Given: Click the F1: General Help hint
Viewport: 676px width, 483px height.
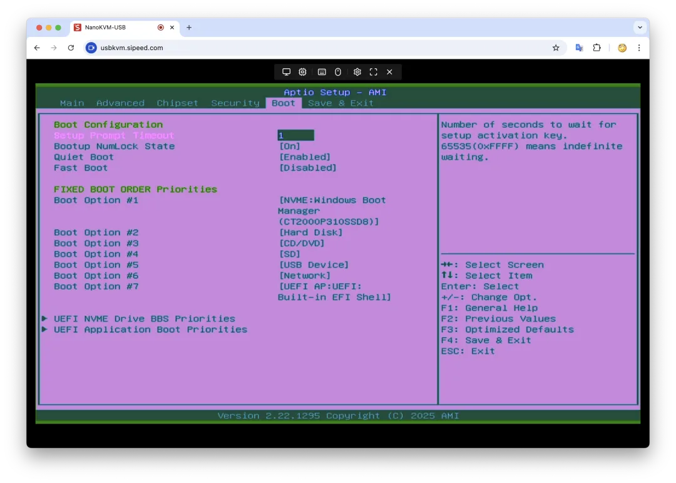Looking at the screenshot, I should (489, 308).
